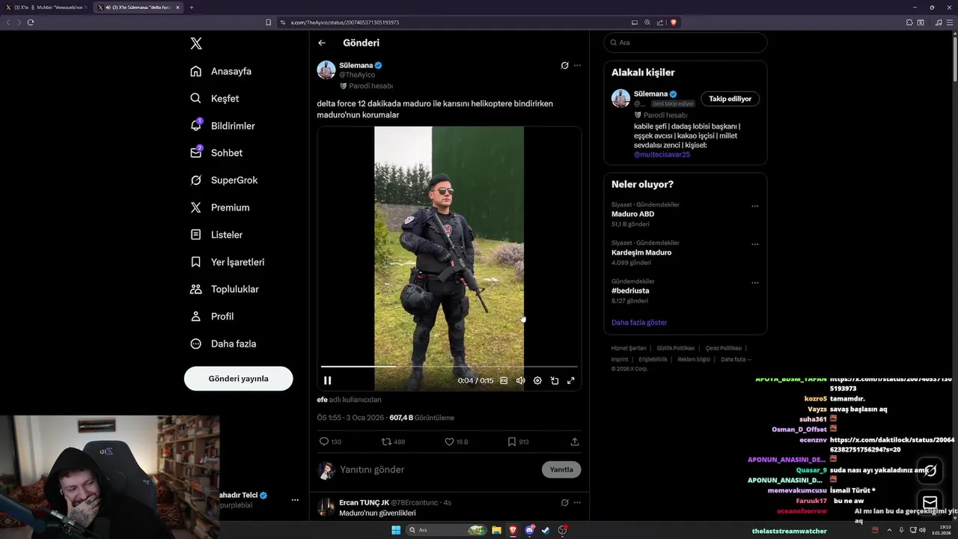Screen dimensions: 958x539
Task: Open Sohbet messages
Action: (x=216, y=153)
